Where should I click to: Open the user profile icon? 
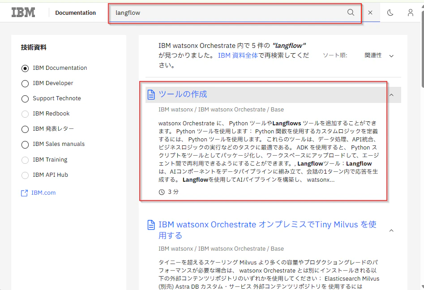pos(411,13)
